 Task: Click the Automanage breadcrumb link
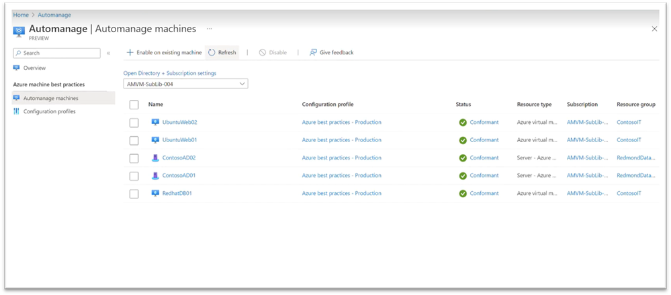(x=54, y=15)
